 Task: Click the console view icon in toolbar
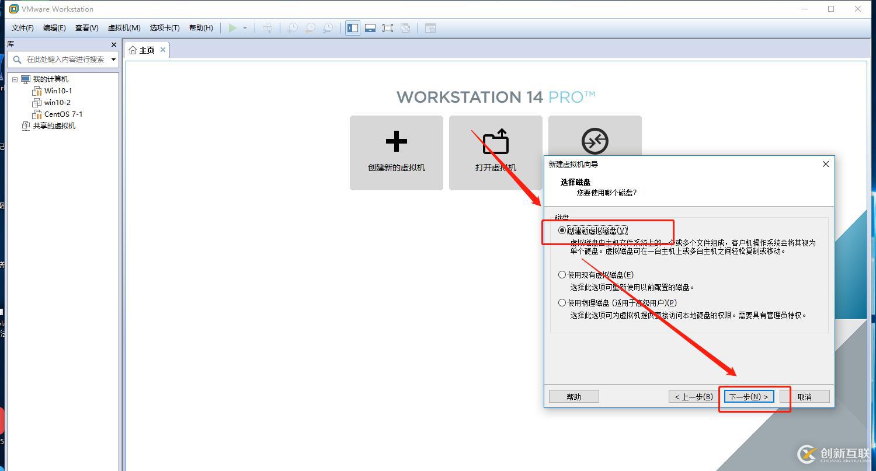tap(430, 28)
